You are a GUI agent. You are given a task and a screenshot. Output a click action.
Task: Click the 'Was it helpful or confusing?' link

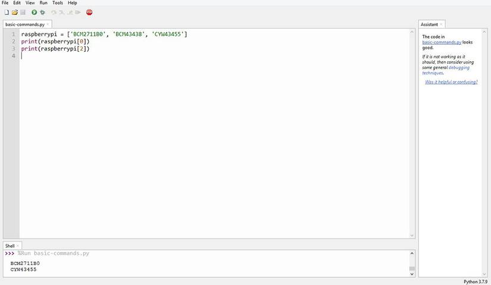[451, 82]
